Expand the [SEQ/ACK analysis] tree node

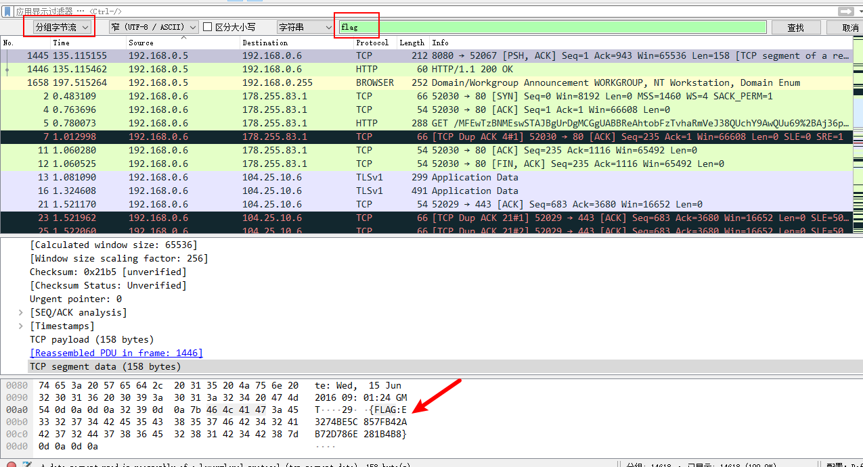[x=21, y=312]
